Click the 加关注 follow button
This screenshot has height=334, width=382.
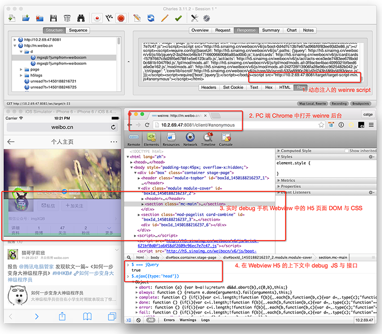74,206
